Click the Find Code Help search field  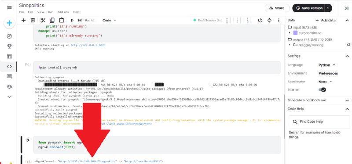click(x=319, y=122)
